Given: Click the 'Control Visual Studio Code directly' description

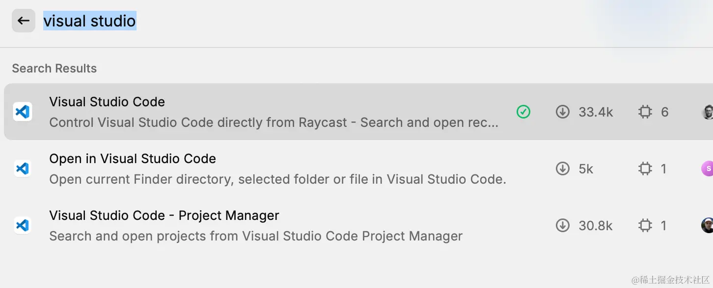Looking at the screenshot, I should (x=274, y=122).
